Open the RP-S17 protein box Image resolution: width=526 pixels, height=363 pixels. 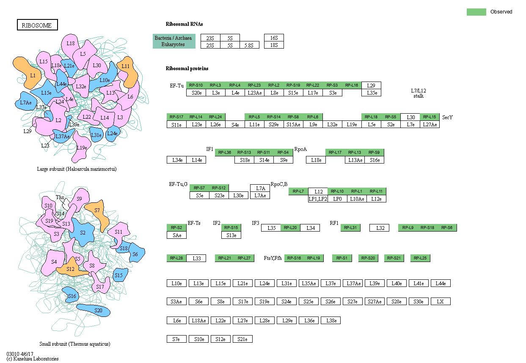tap(176, 117)
